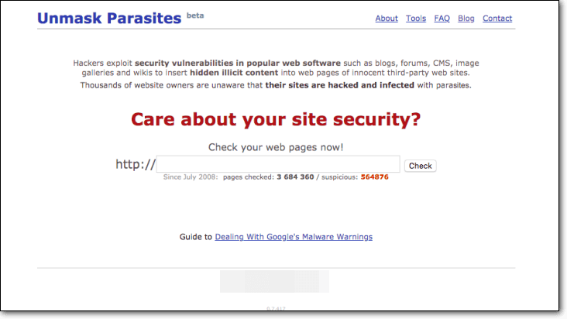Visit the Blog page

point(466,19)
